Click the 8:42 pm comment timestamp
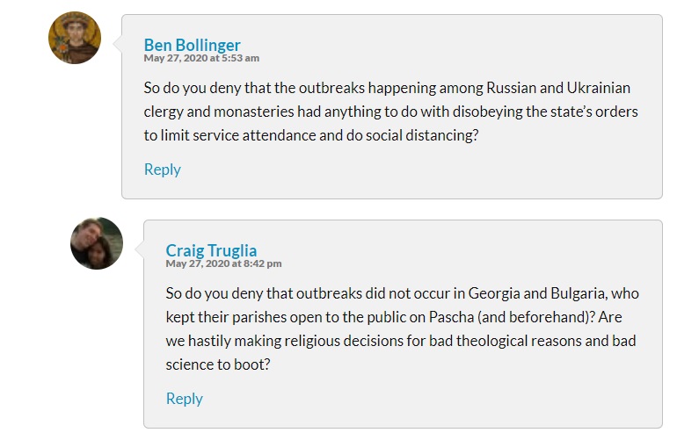Viewport: 677px width, 440px height. (x=223, y=263)
